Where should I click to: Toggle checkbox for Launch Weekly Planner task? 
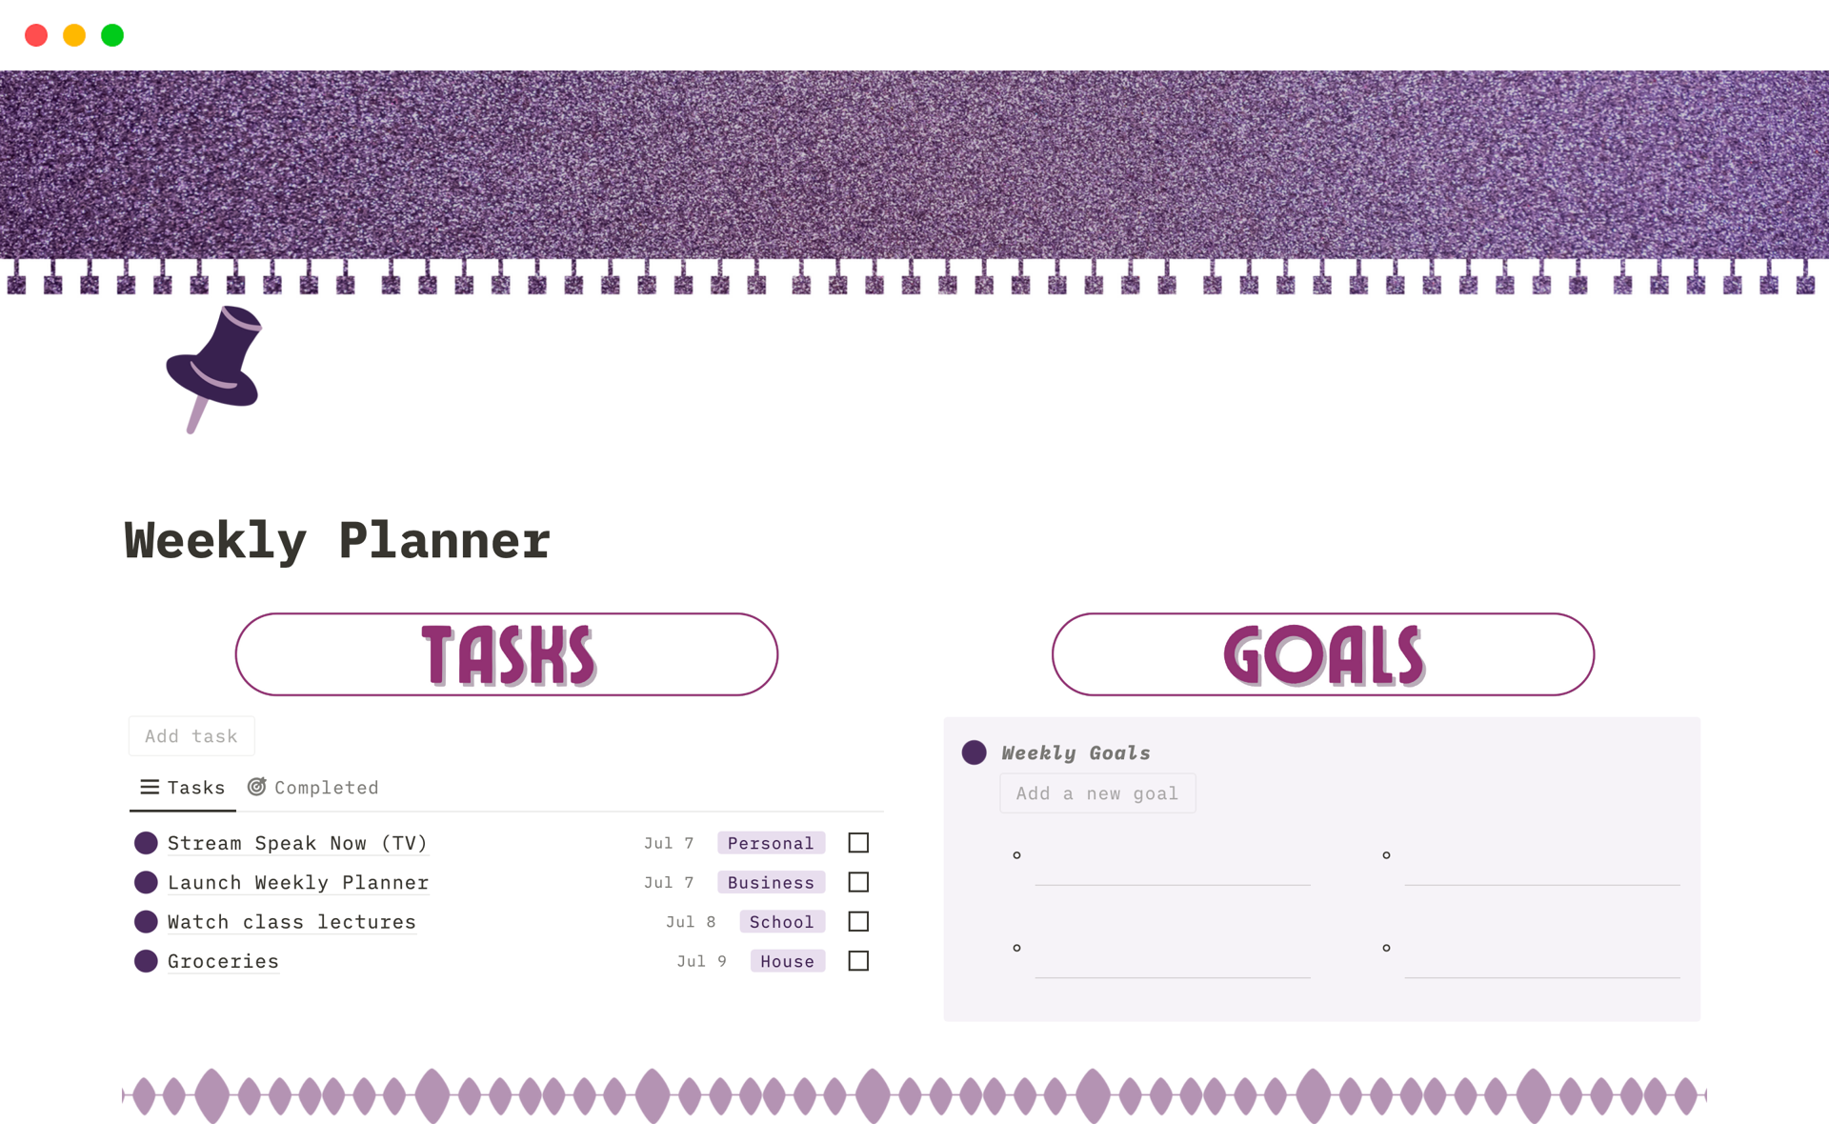tap(857, 882)
